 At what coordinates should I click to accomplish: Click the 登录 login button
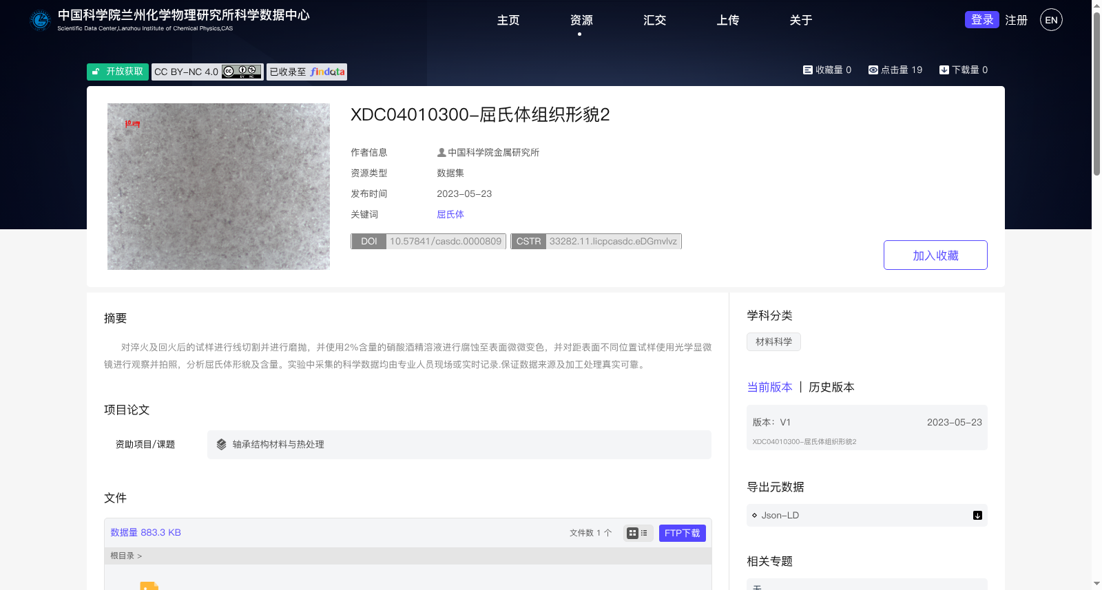coord(981,20)
